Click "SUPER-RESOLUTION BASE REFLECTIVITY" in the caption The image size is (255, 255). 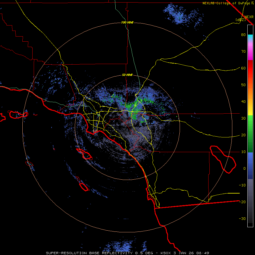point(89,253)
